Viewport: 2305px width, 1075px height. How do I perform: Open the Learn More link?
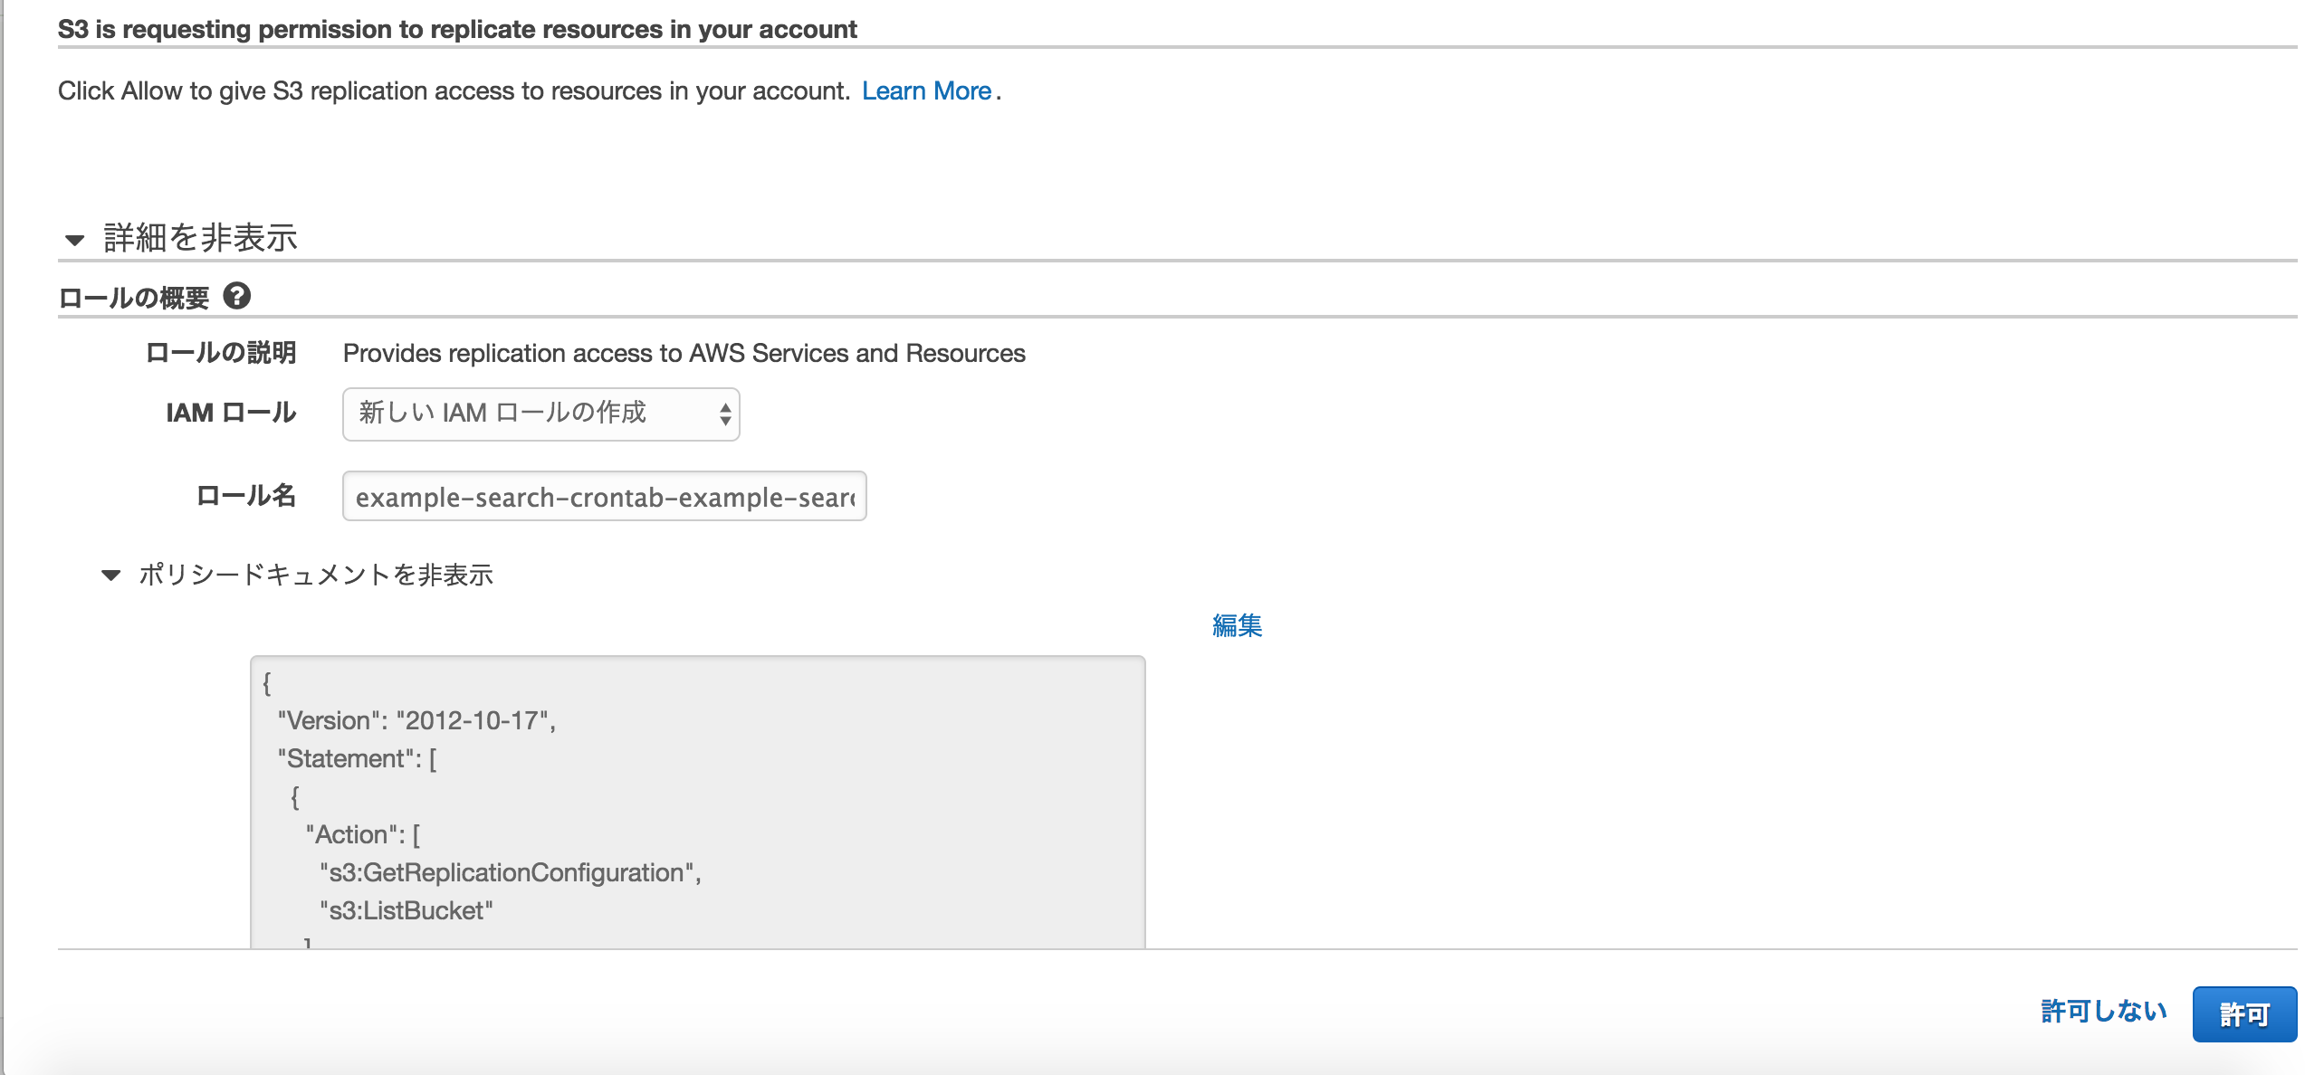click(x=926, y=91)
